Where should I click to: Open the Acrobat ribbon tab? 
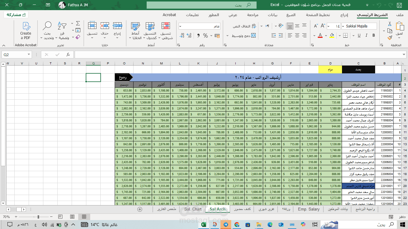[169, 15]
